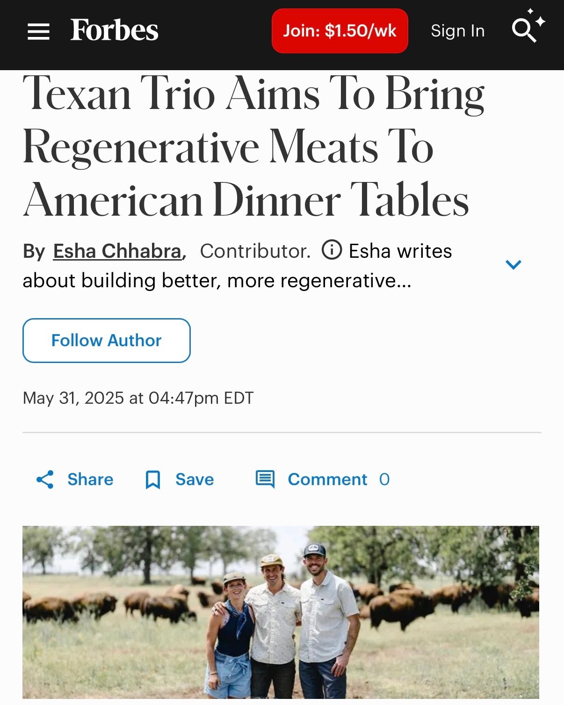
Task: Click the share icon
Action: tap(45, 480)
